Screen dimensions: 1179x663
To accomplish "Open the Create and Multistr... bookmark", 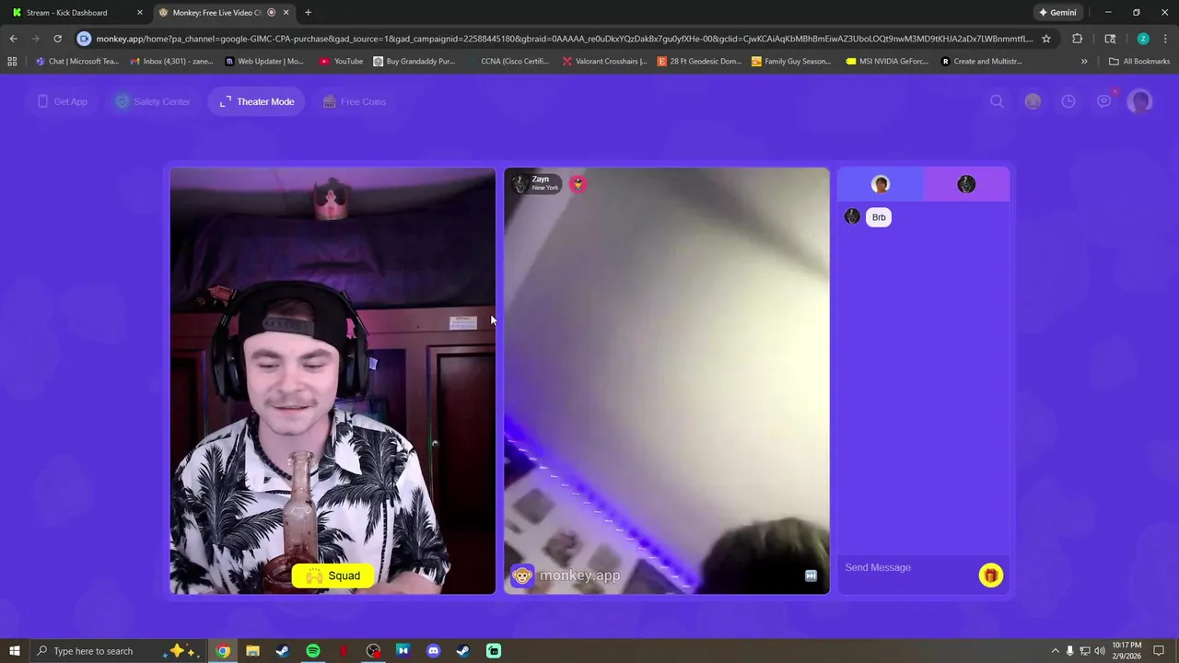I will [x=982, y=62].
